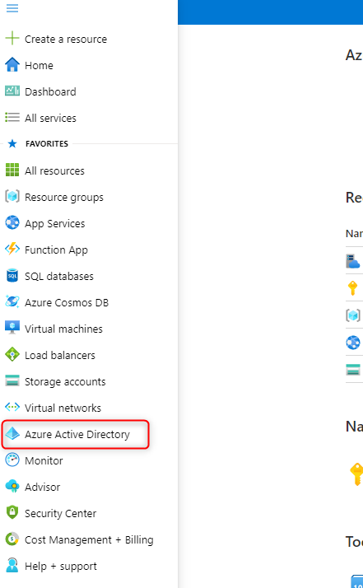363x588 pixels.
Task: Click the Virtual machines monitor icon
Action: pos(12,328)
